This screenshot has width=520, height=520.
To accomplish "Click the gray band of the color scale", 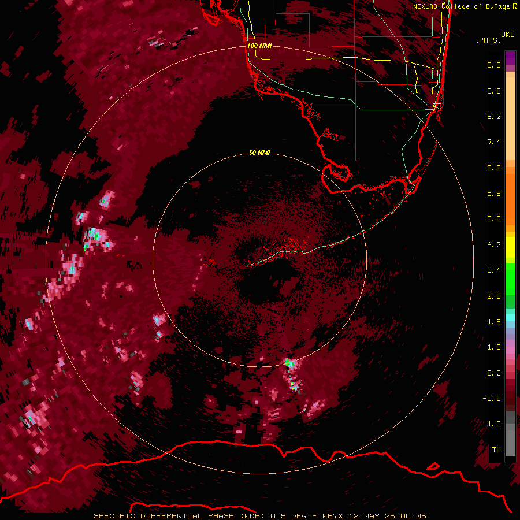I will point(510,434).
